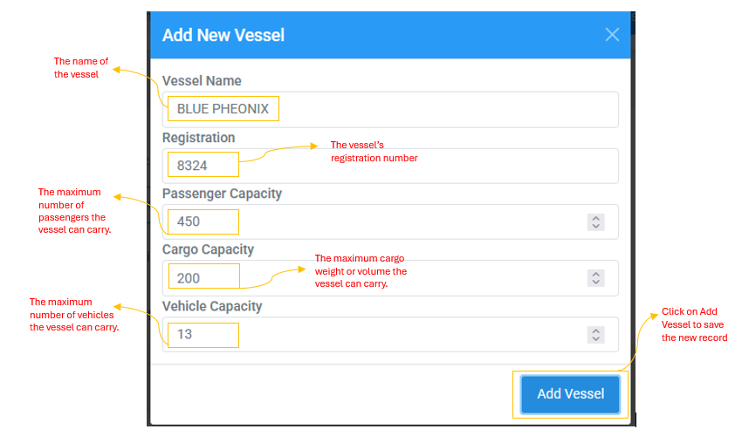Decrease the Passenger Capacity value with down arrow
The image size is (742, 443).
tap(596, 226)
